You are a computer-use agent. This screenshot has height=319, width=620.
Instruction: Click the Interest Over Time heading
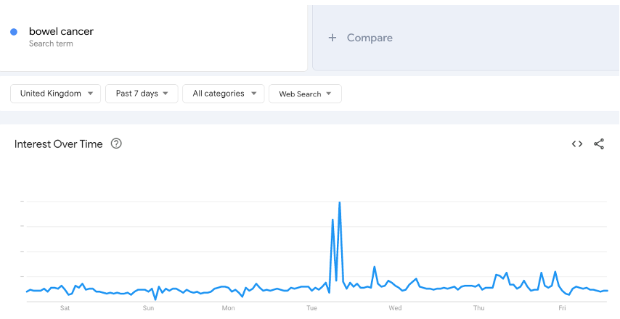(x=59, y=144)
